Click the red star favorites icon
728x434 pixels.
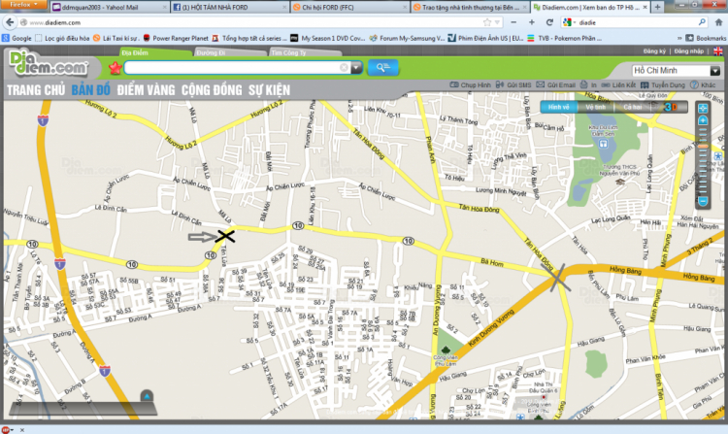[116, 68]
